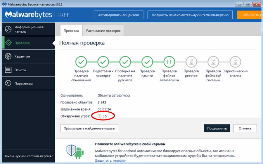
Task: Close the Malwarebytes window
Action: coord(257,4)
